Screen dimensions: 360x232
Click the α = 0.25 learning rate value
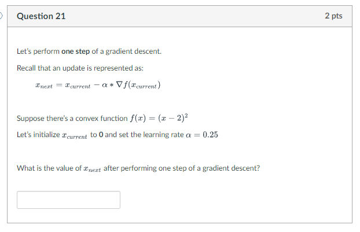202,135
